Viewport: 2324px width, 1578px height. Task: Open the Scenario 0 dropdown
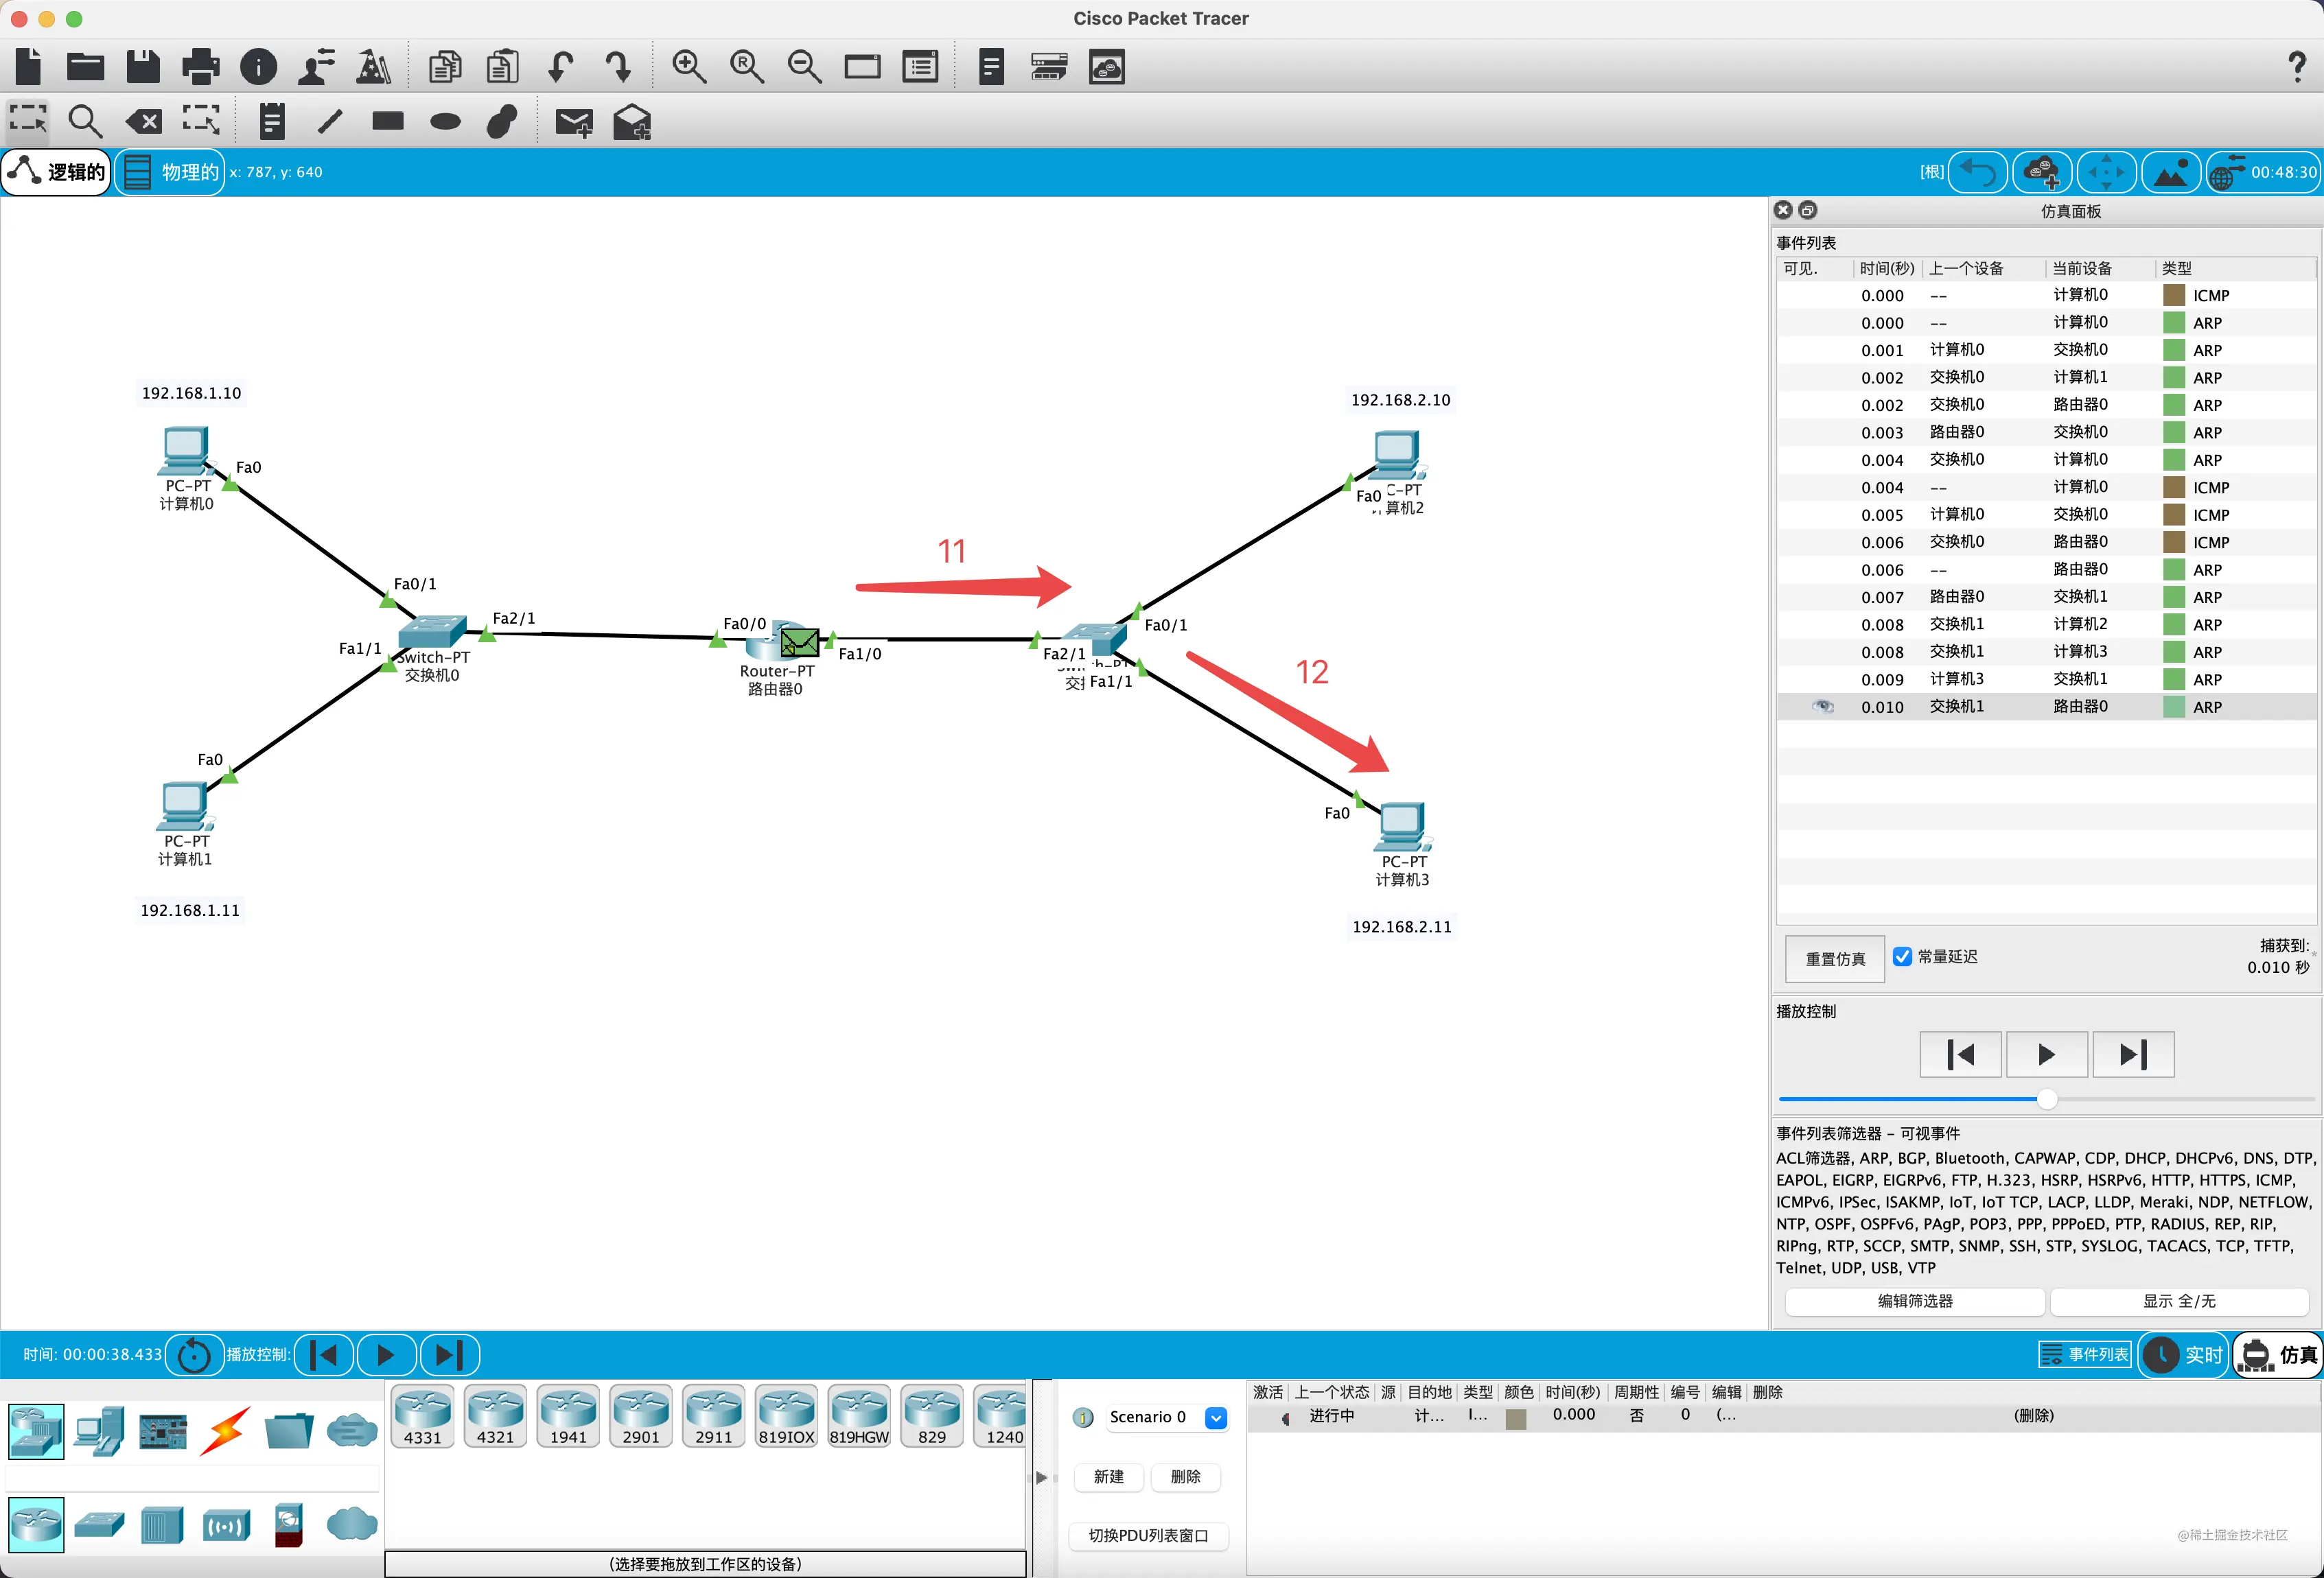pos(1216,1417)
